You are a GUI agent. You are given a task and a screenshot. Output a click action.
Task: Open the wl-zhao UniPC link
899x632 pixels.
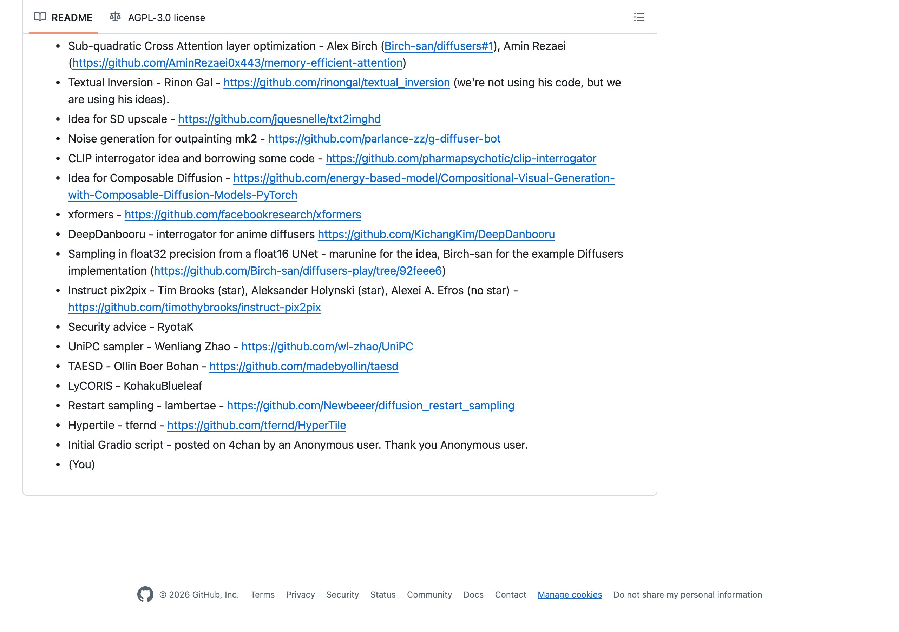tap(327, 347)
